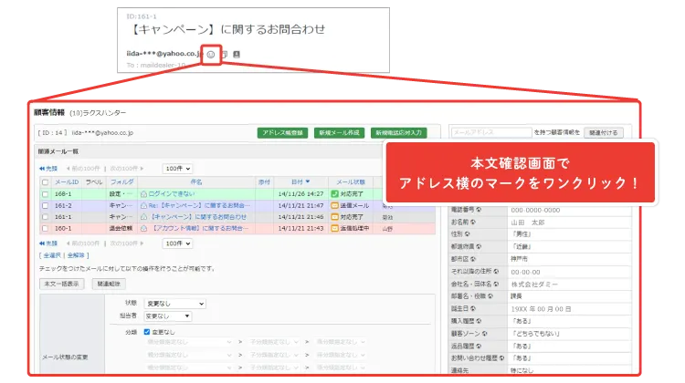Click the info icon next to それ以降の住所
The image size is (685, 383).
tap(496, 272)
